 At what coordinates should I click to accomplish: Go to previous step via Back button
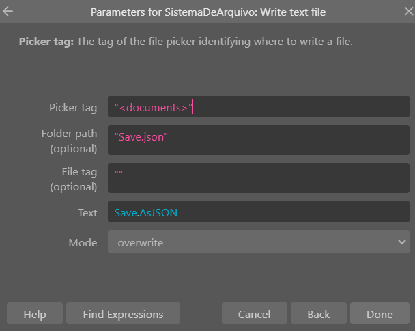coord(319,313)
